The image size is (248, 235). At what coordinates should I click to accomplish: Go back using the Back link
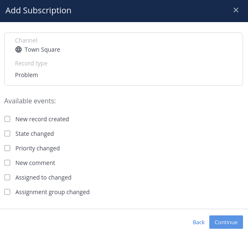[198, 222]
